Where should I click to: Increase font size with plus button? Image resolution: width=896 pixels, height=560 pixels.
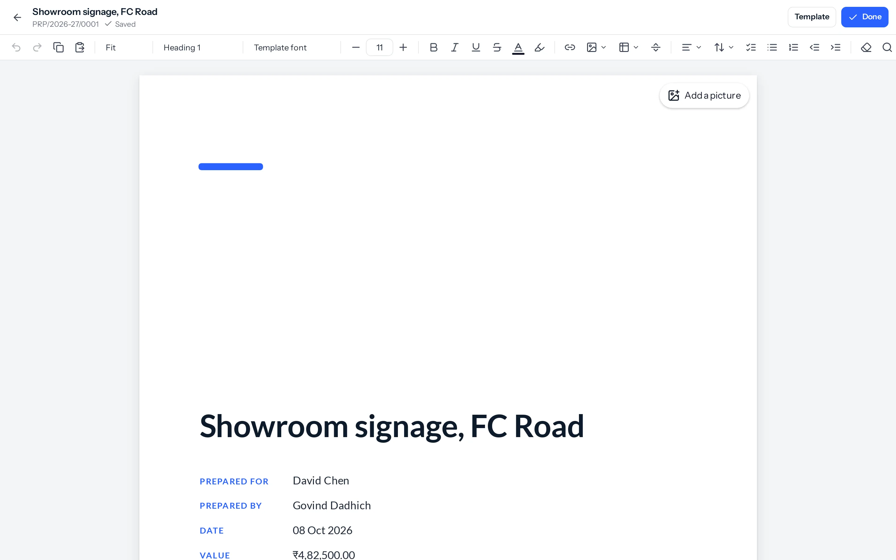(403, 47)
